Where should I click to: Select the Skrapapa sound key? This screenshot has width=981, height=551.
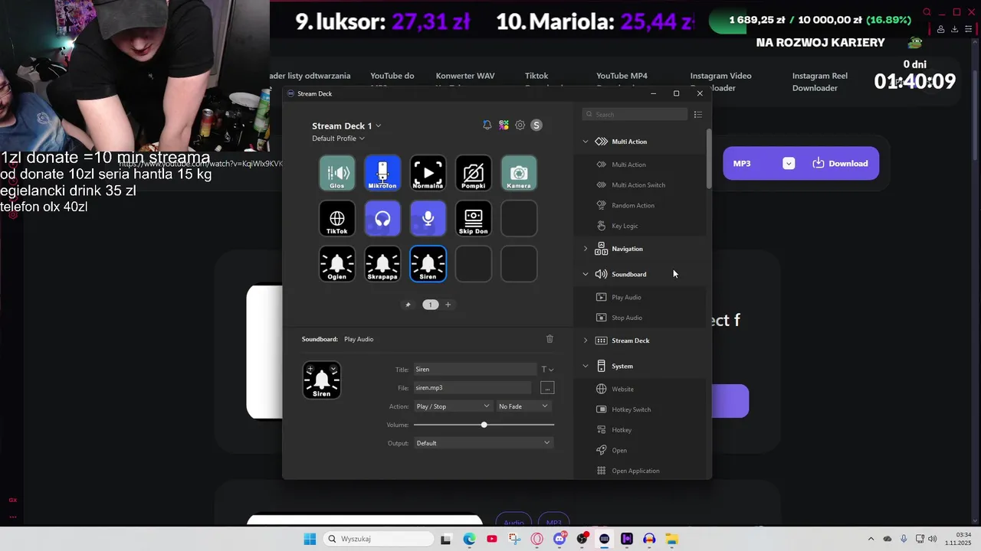tap(382, 264)
